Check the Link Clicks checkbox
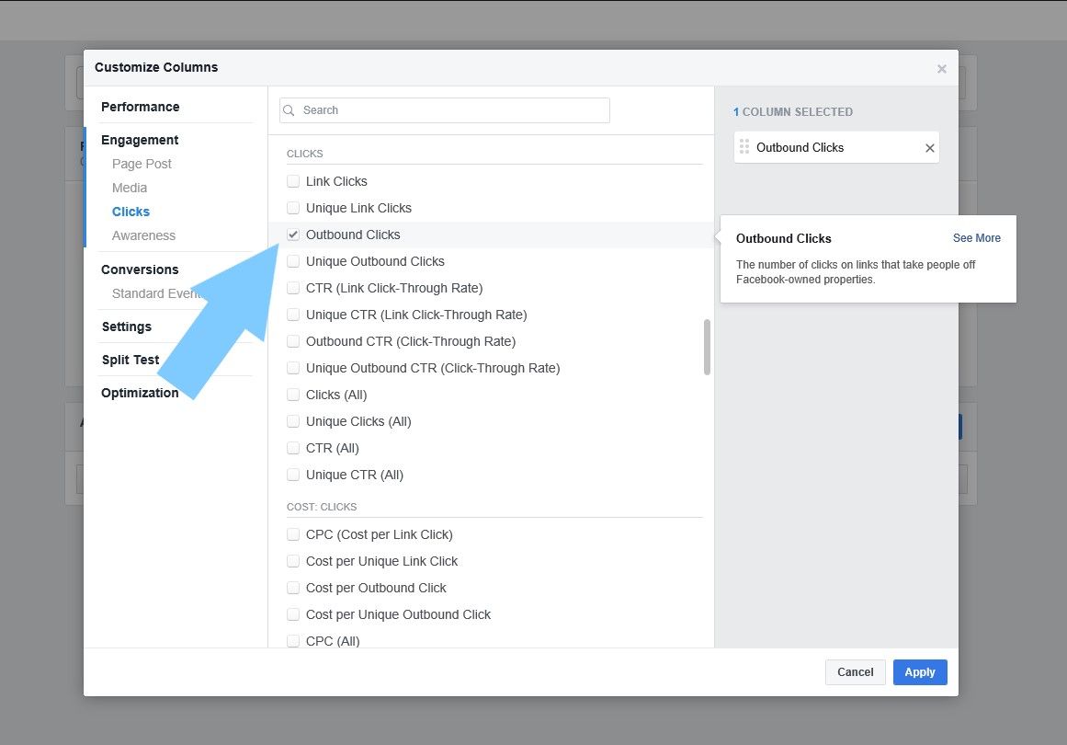 coord(293,181)
